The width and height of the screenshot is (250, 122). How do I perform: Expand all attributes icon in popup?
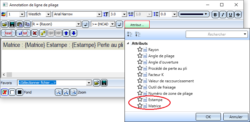coord(130,34)
